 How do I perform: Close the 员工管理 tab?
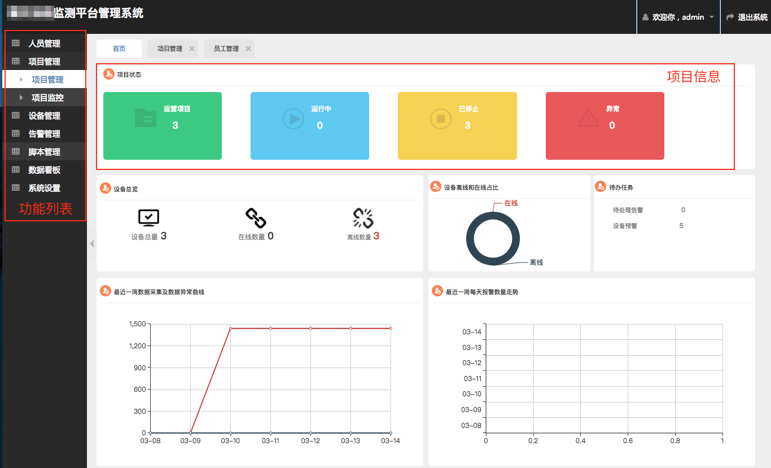pos(248,49)
